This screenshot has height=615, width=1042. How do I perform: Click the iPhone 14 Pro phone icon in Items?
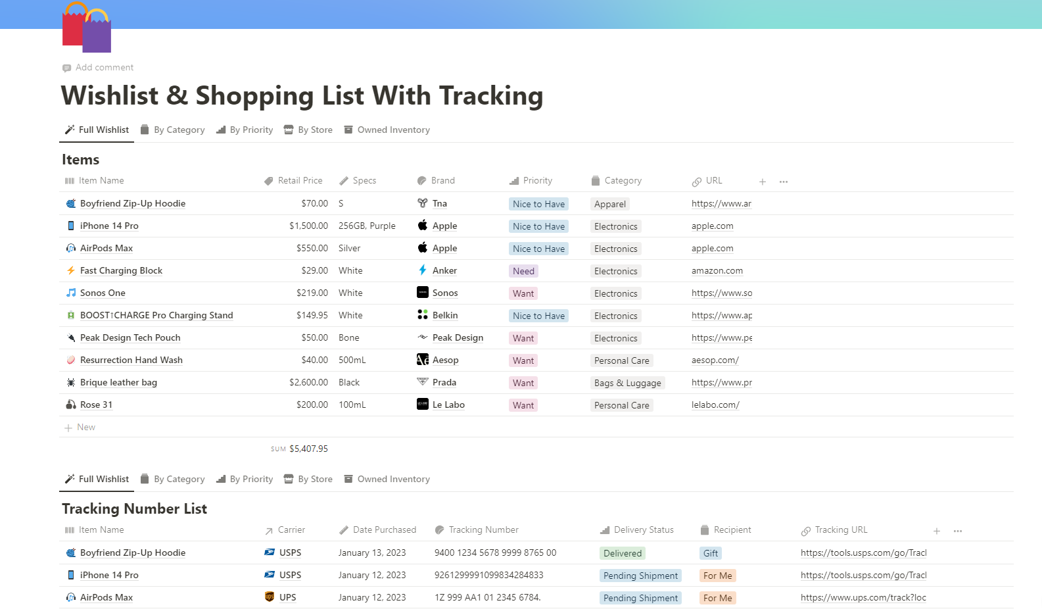point(71,226)
